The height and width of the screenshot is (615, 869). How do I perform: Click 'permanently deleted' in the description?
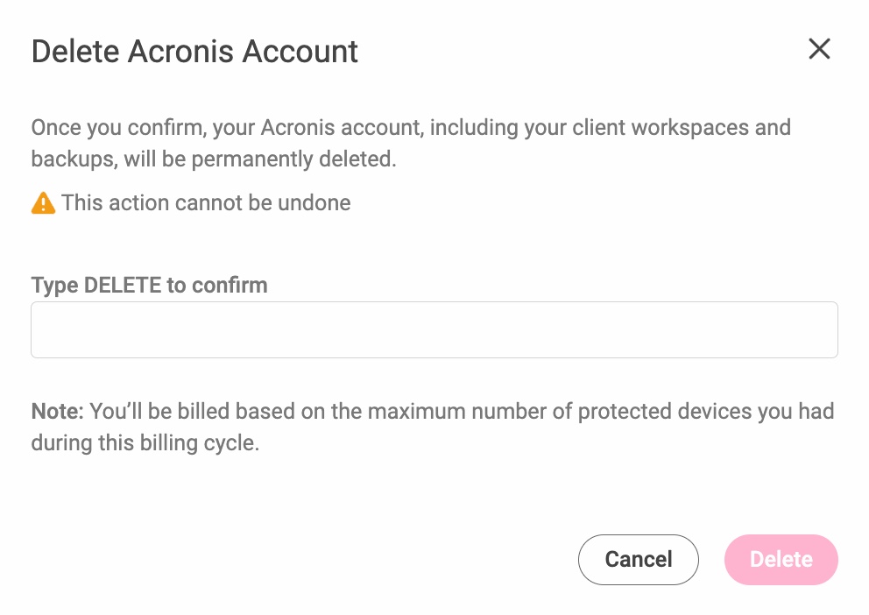tap(293, 159)
